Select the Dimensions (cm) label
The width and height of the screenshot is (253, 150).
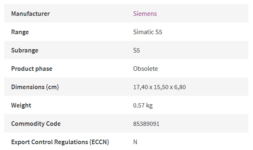click(35, 87)
